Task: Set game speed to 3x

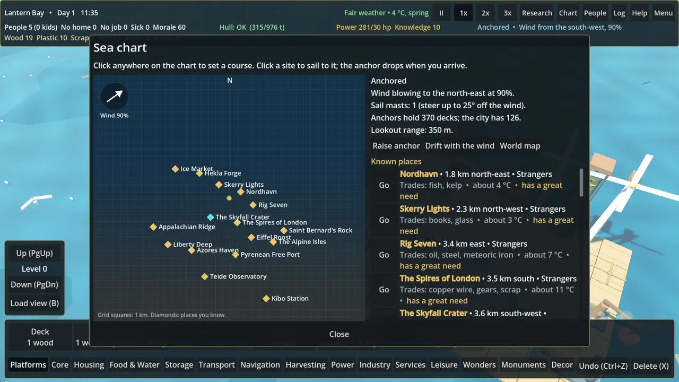Action: point(508,13)
